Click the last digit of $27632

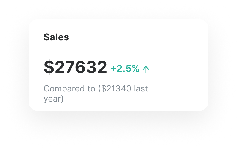[x=102, y=67]
